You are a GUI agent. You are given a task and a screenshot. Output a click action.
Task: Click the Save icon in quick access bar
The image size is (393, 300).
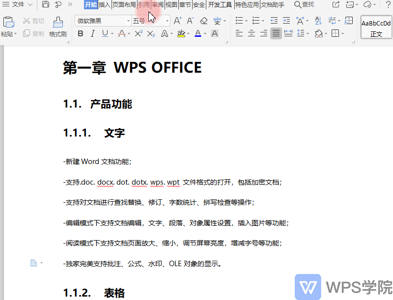[x=45, y=4]
